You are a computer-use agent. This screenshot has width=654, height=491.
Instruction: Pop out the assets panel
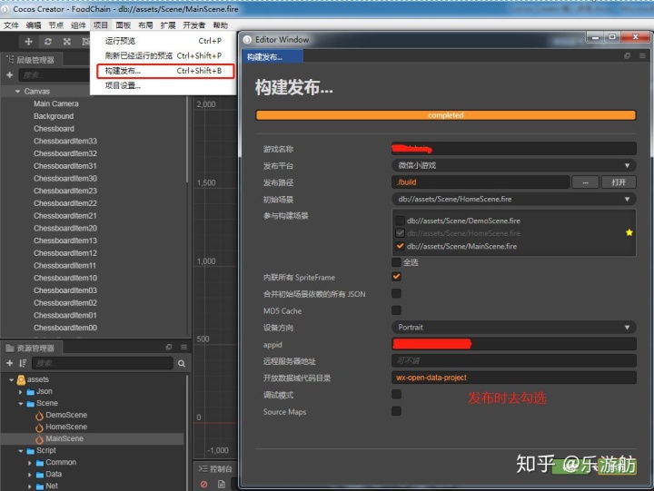click(x=169, y=348)
